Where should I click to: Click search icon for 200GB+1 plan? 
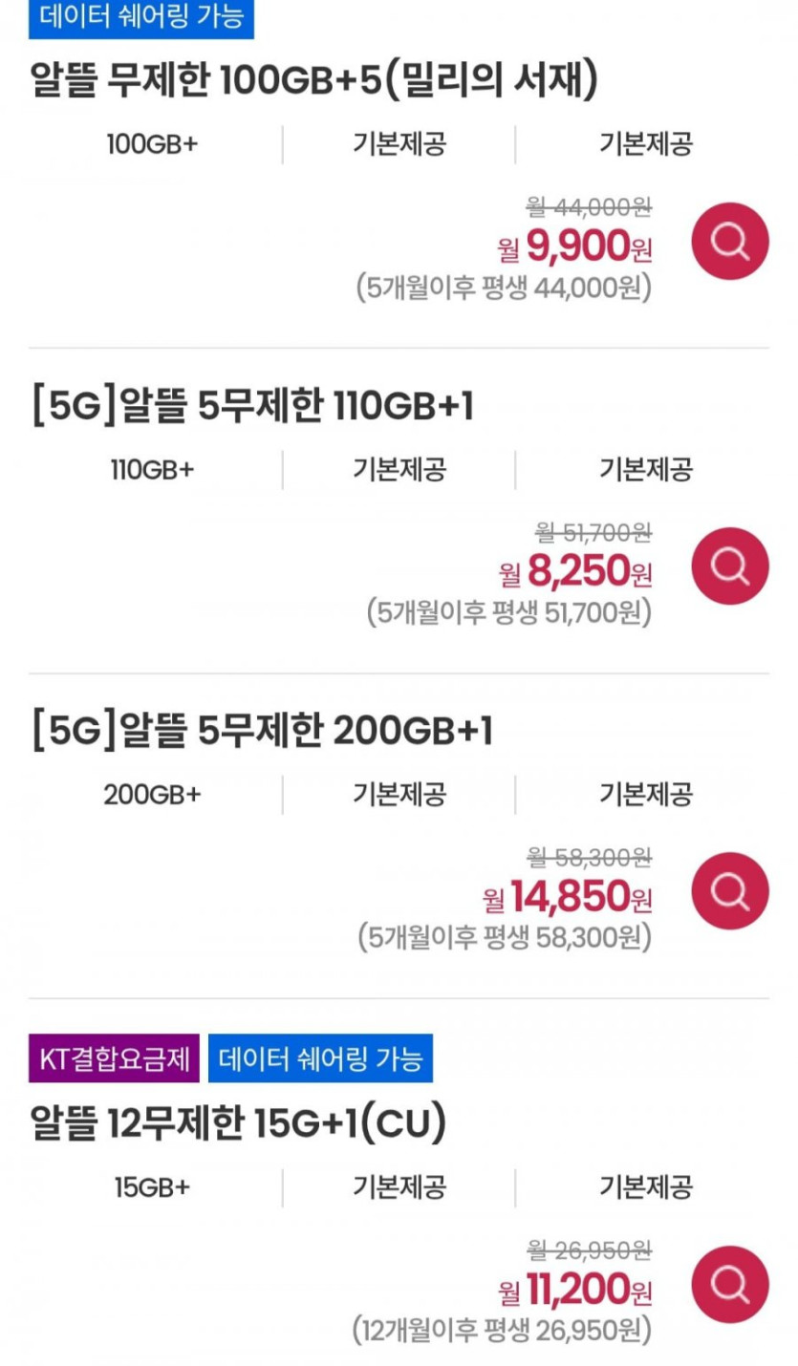coord(730,890)
